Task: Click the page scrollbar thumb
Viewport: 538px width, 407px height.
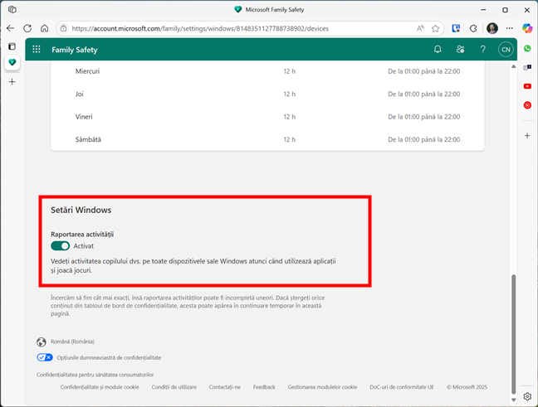Action: point(514,334)
